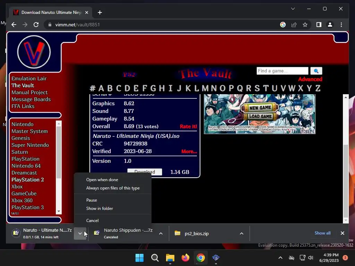Click the site lock icon

pyautogui.click(x=50, y=25)
